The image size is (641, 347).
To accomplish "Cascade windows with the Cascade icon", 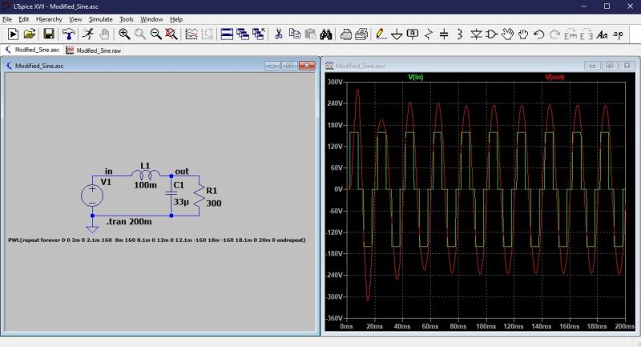I will point(243,34).
